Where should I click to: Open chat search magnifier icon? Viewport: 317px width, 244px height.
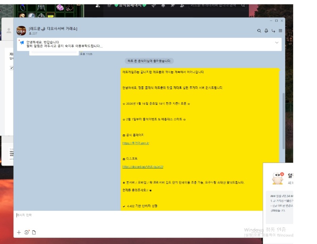(259, 31)
